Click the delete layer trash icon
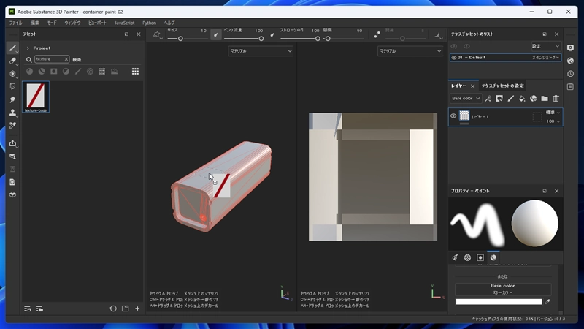This screenshot has width=584, height=329. click(556, 98)
